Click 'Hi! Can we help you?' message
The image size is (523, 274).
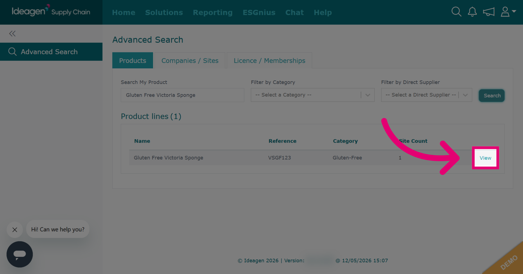58,229
